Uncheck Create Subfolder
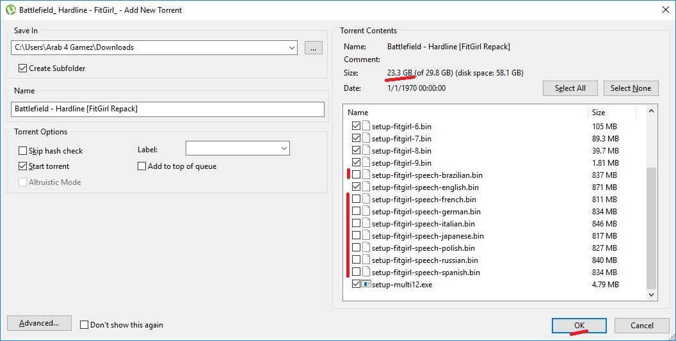The image size is (676, 341). pyautogui.click(x=23, y=68)
